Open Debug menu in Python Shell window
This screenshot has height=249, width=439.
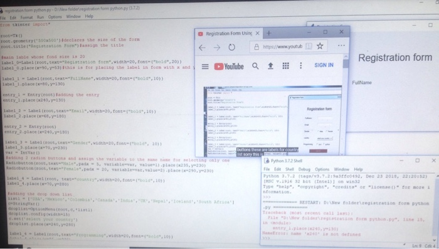[x=304, y=169]
